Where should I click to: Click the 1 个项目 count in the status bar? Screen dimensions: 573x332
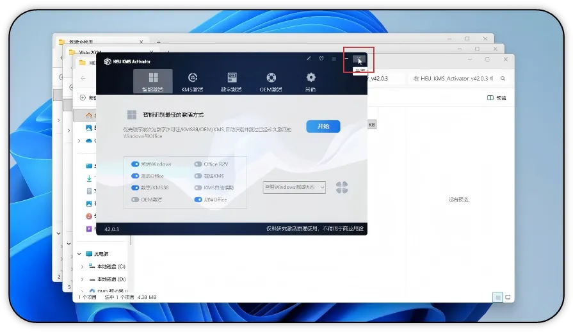[x=87, y=297]
